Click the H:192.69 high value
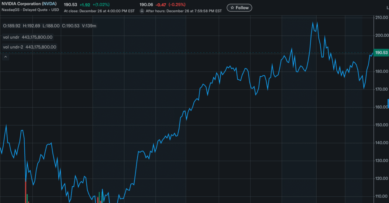Viewport: 389px width, 203px height. click(31, 26)
